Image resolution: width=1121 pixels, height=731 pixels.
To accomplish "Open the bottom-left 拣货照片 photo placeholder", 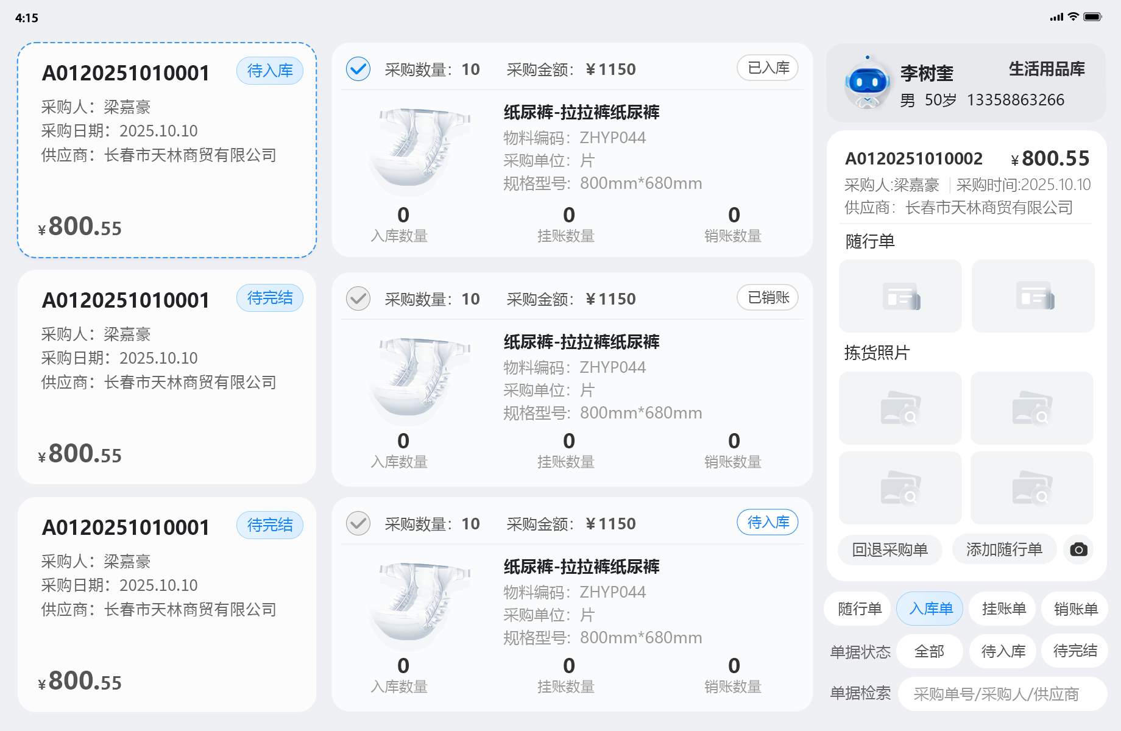I will [900, 488].
